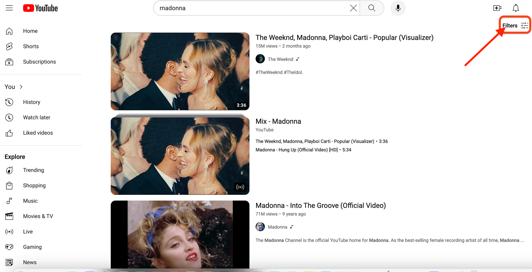This screenshot has height=272, width=532.
Task: Clear the search query with X
Action: (353, 8)
